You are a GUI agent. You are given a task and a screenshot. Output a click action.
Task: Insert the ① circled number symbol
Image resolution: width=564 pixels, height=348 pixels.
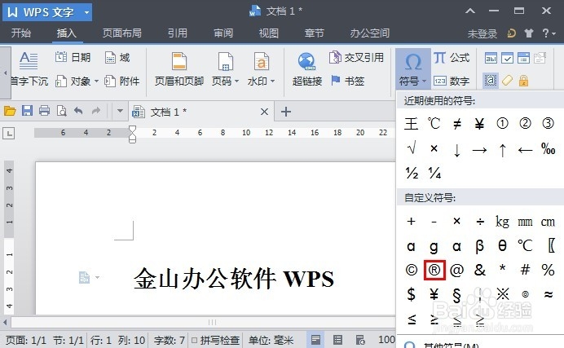502,124
